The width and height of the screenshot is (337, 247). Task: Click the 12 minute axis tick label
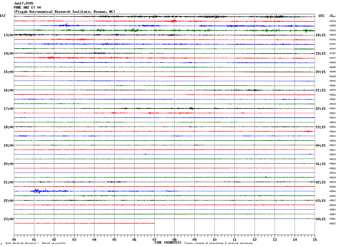255,240
